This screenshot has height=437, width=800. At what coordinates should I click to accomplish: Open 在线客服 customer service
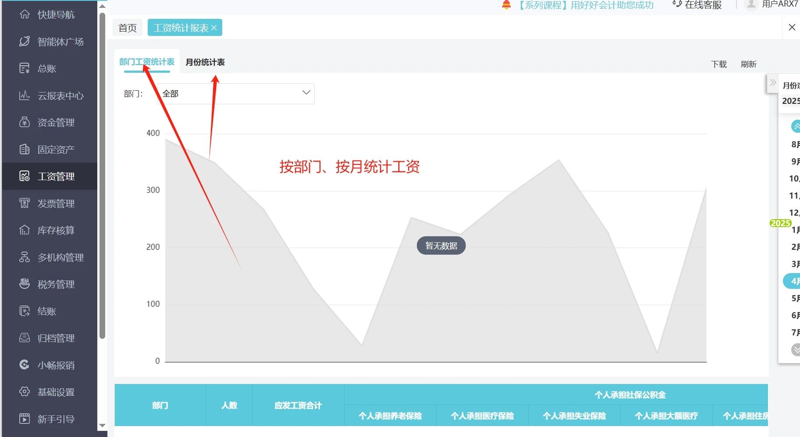[x=701, y=5]
